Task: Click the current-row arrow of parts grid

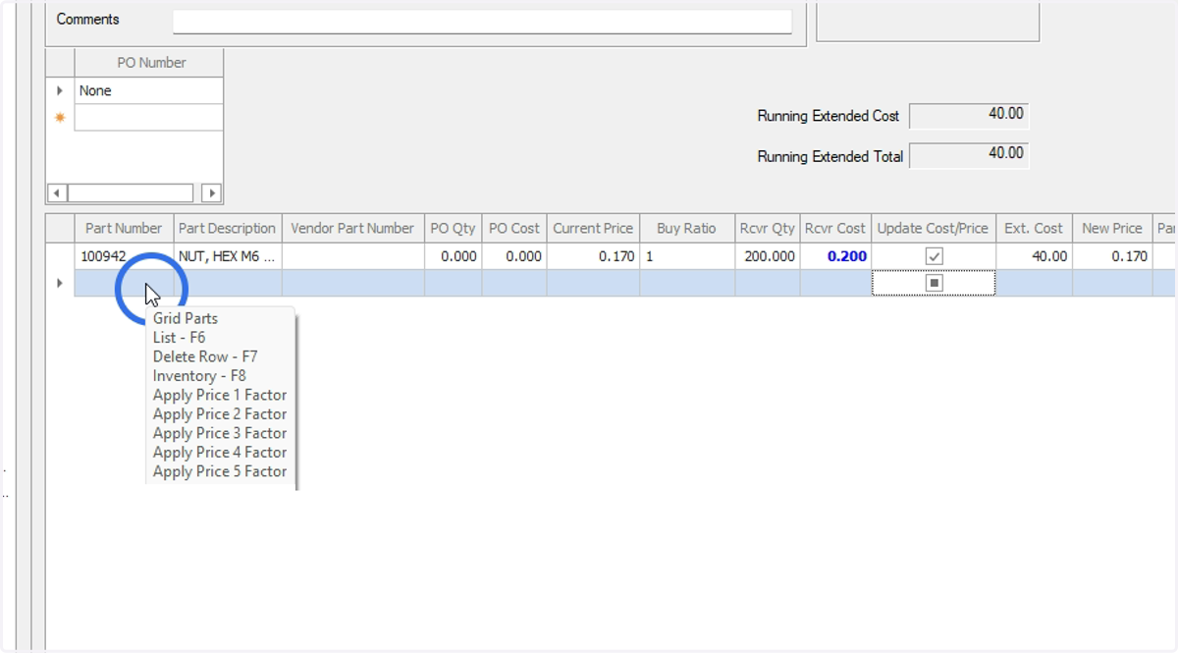Action: pos(60,283)
